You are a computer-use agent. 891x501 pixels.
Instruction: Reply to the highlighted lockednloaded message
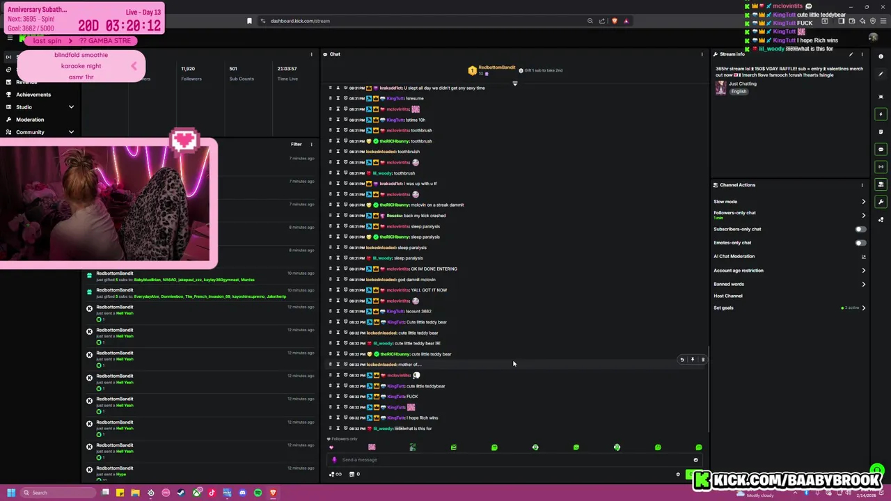coord(682,360)
